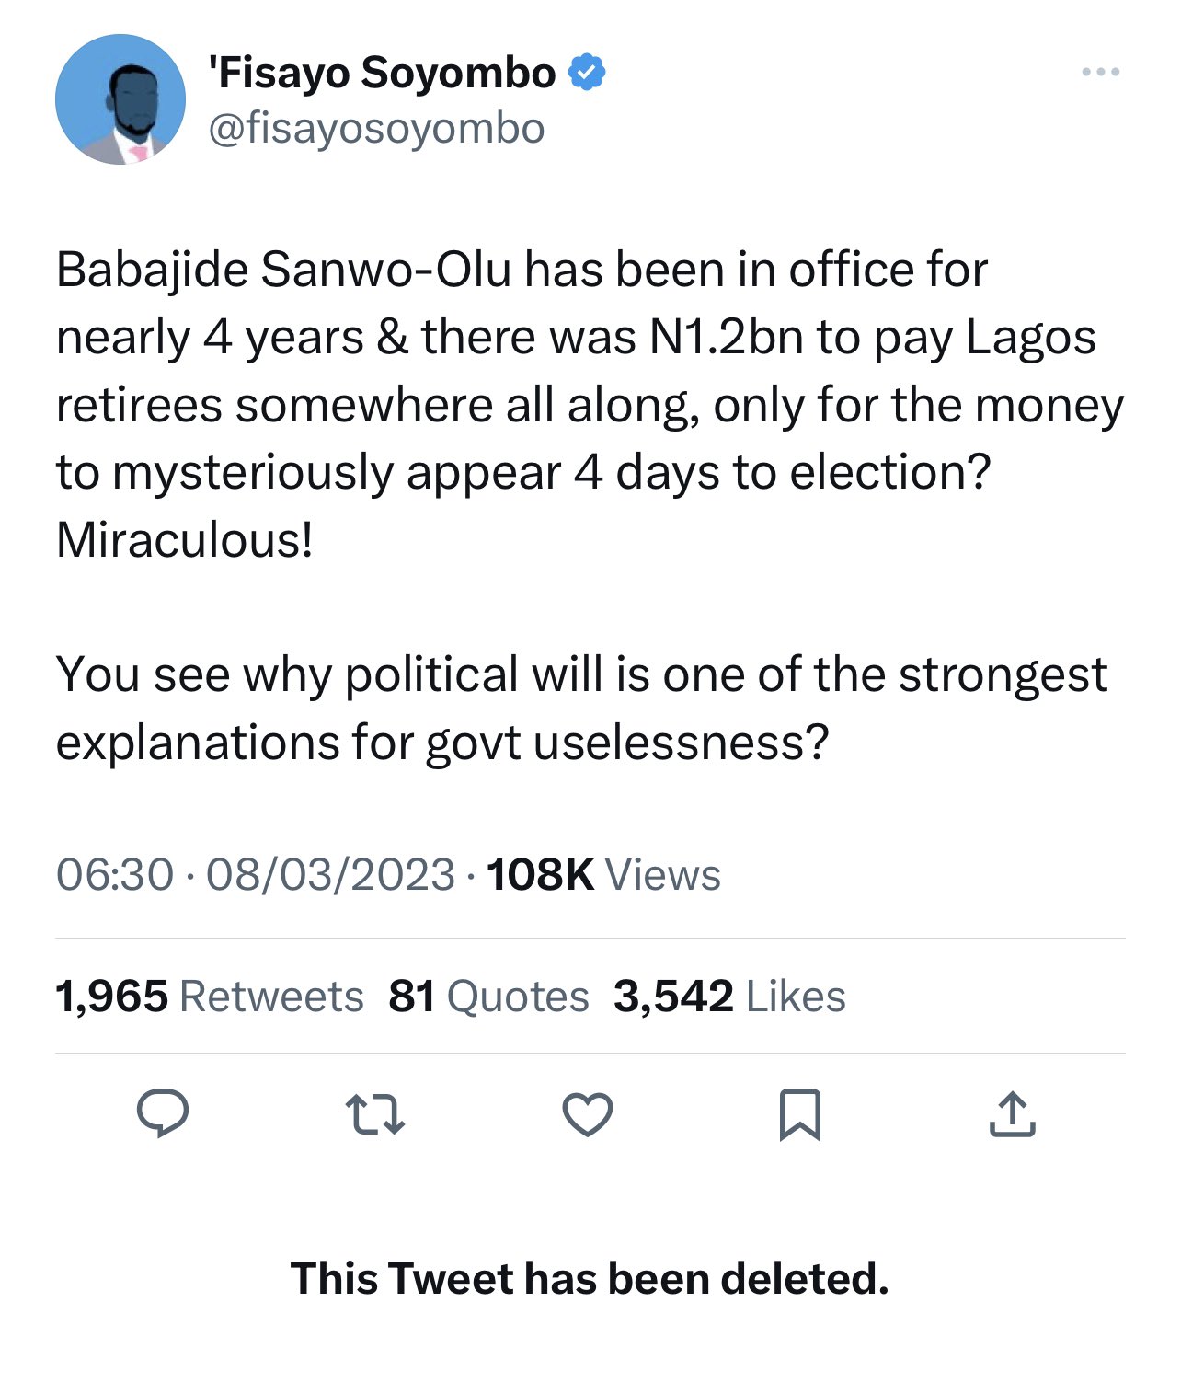Click the 08/03/2023 date

click(330, 874)
